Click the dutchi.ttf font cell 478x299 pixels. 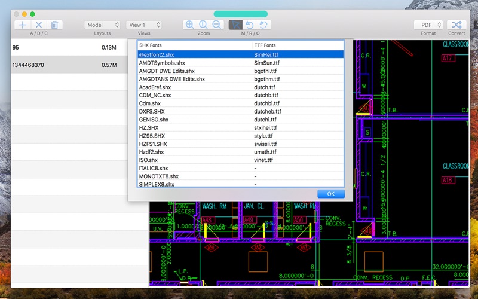point(265,120)
